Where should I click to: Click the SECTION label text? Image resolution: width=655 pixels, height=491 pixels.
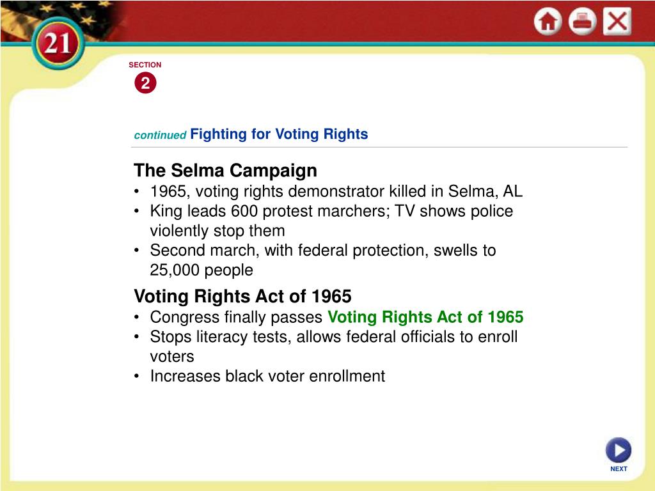[x=145, y=65]
